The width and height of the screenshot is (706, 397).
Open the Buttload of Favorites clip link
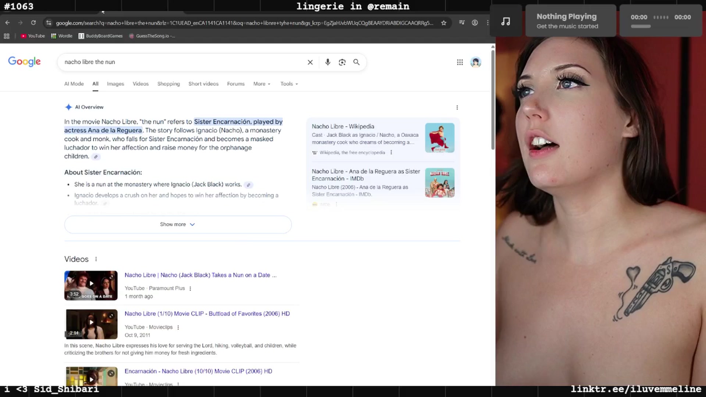click(207, 314)
